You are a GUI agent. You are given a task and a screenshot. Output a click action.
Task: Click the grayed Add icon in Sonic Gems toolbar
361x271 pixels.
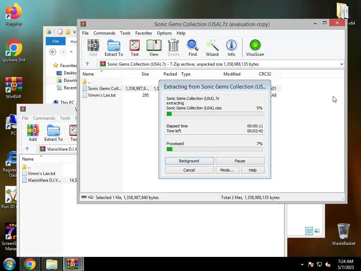pyautogui.click(x=93, y=48)
